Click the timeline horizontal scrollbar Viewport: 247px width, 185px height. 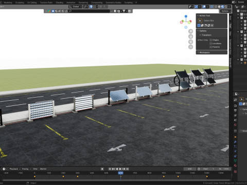[x=117, y=180]
